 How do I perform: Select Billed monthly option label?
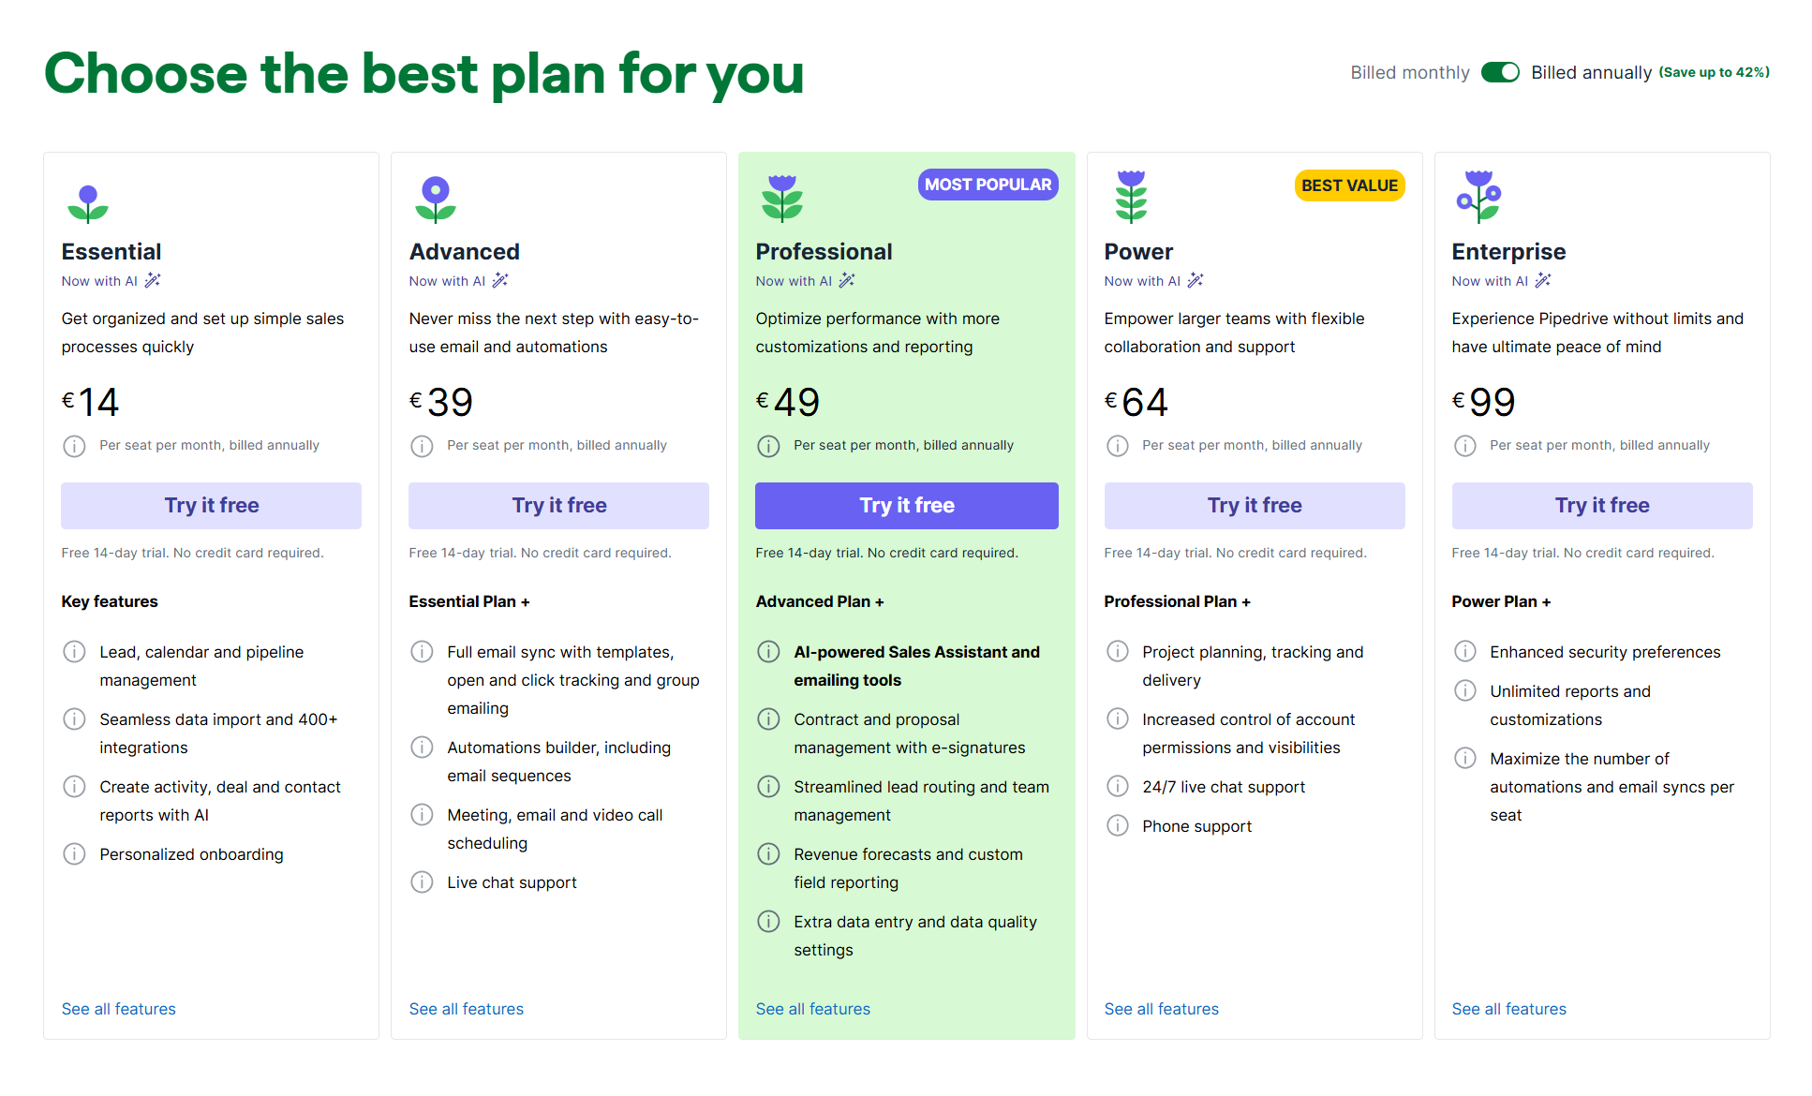1409,72
